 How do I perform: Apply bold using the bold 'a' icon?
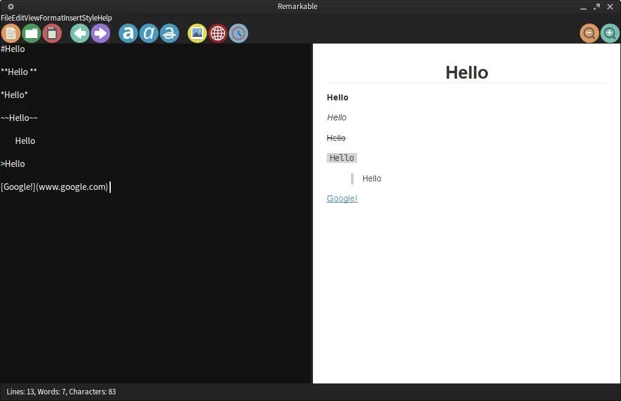tap(128, 33)
